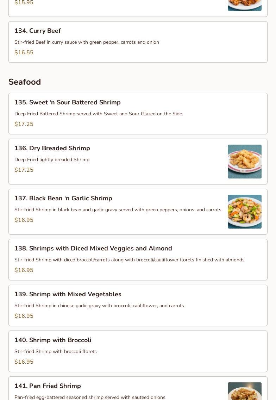
Task: Select 135. Sweet 'n Sour Battered Shrimp
Action: 68,102
